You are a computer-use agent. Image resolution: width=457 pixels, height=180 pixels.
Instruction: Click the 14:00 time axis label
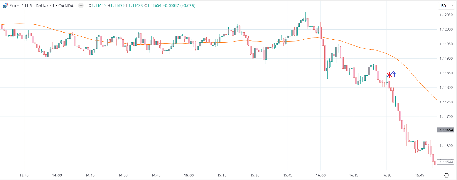click(57, 175)
